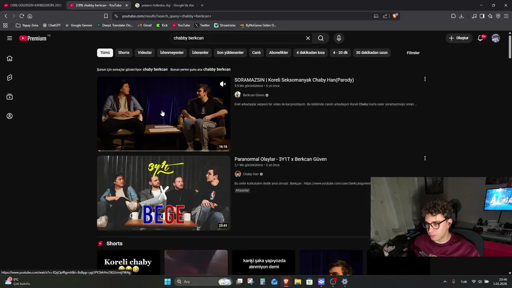Select the Tümü filter chip
Image resolution: width=512 pixels, height=288 pixels.
coord(105,53)
